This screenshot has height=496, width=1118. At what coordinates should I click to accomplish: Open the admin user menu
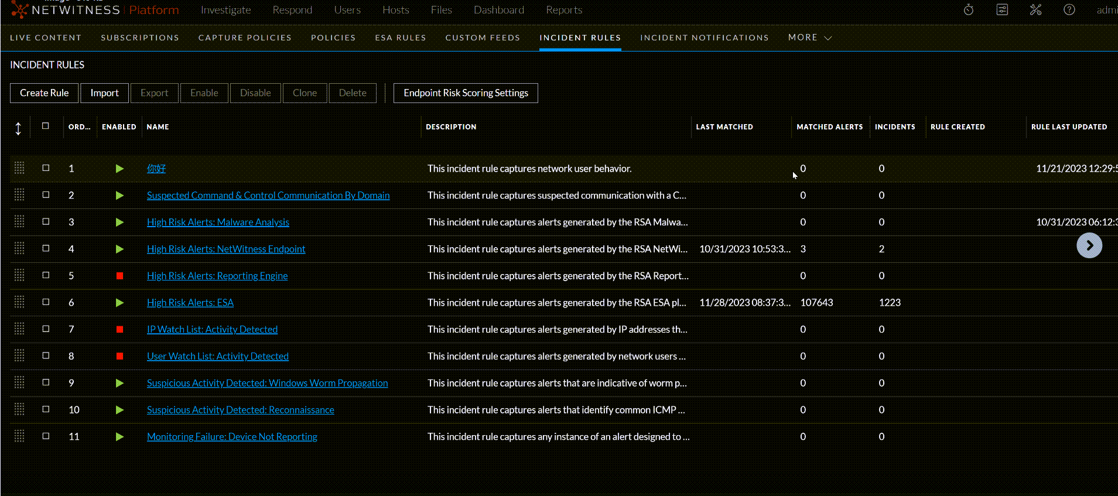coord(1106,10)
